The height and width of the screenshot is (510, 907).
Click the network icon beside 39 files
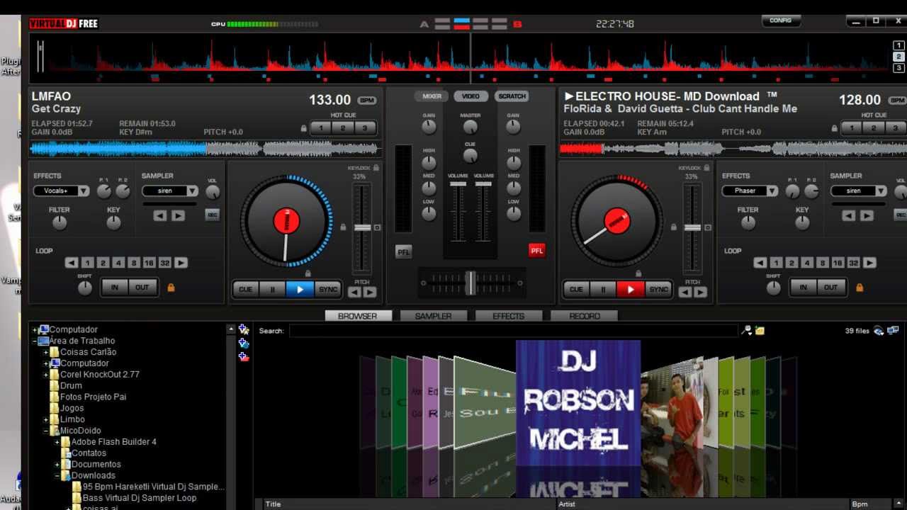coord(893,331)
